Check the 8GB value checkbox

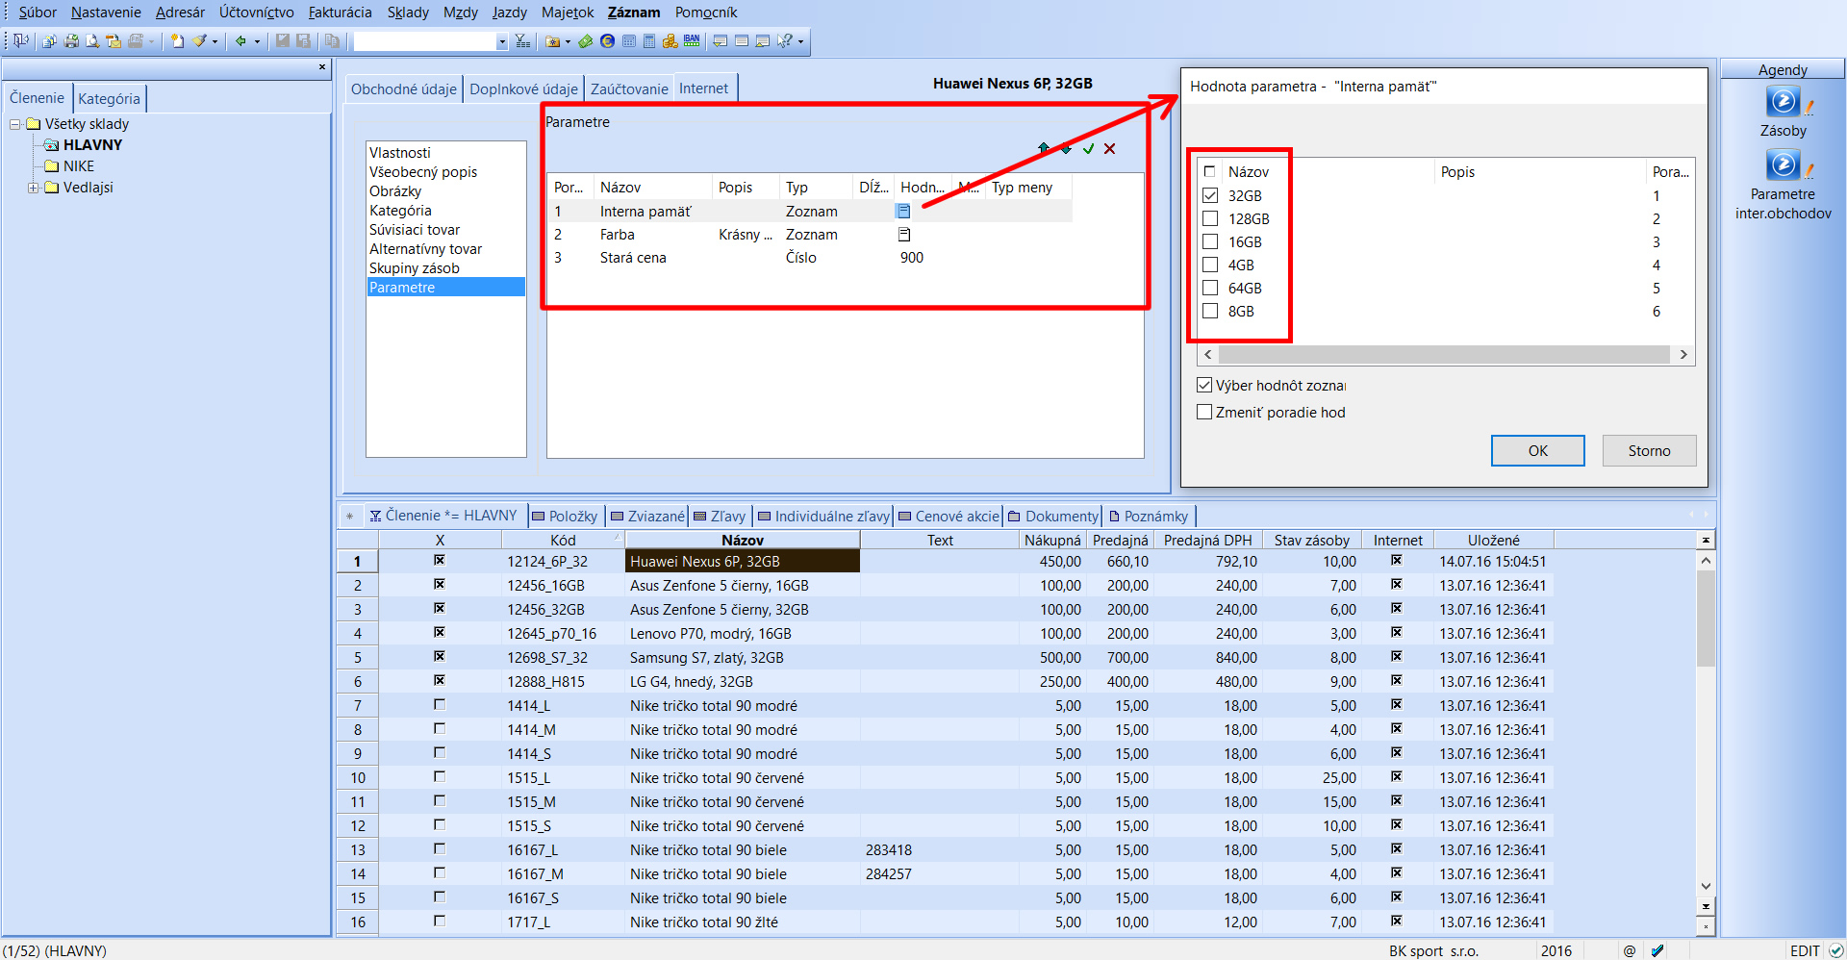click(x=1210, y=311)
